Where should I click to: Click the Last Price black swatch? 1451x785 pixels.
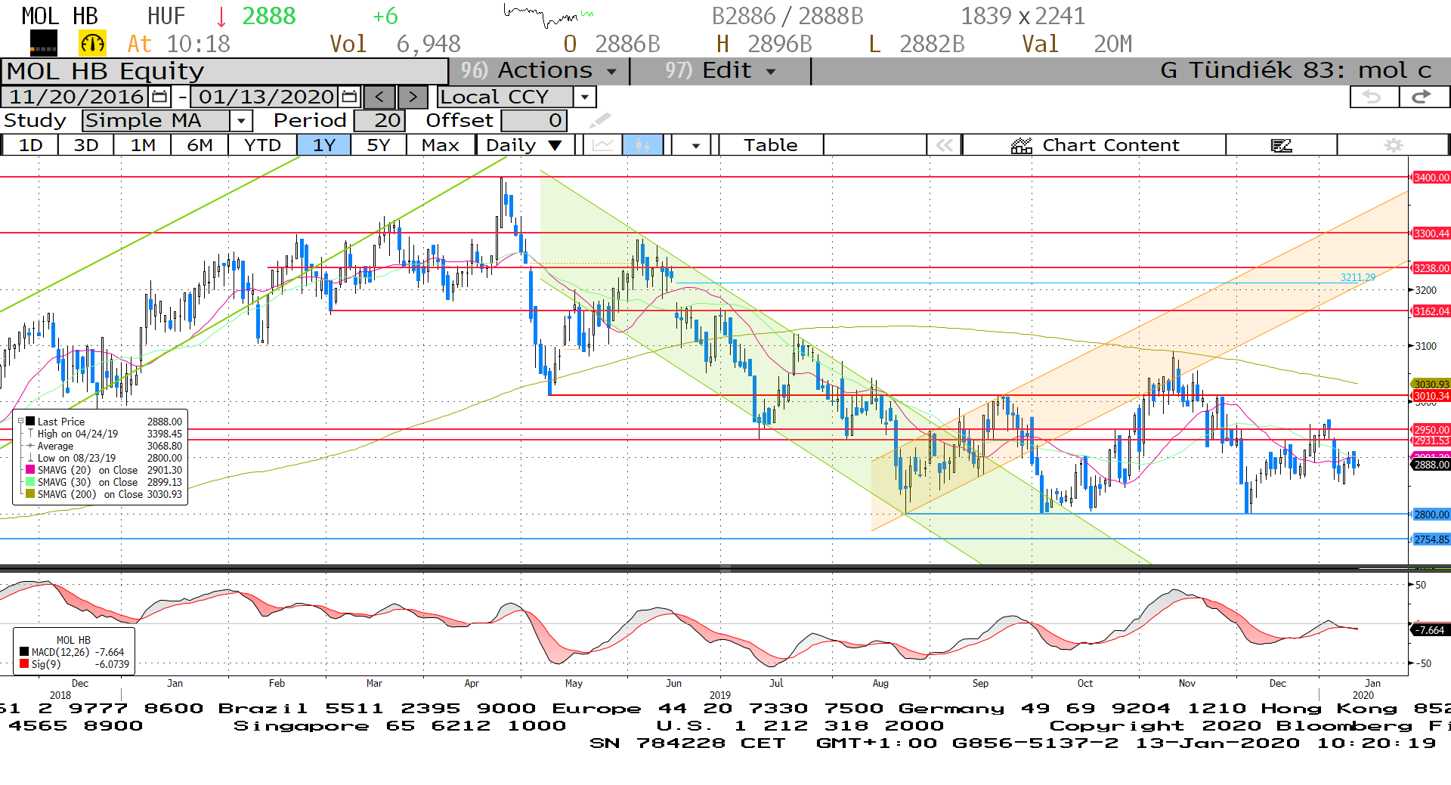pyautogui.click(x=30, y=422)
